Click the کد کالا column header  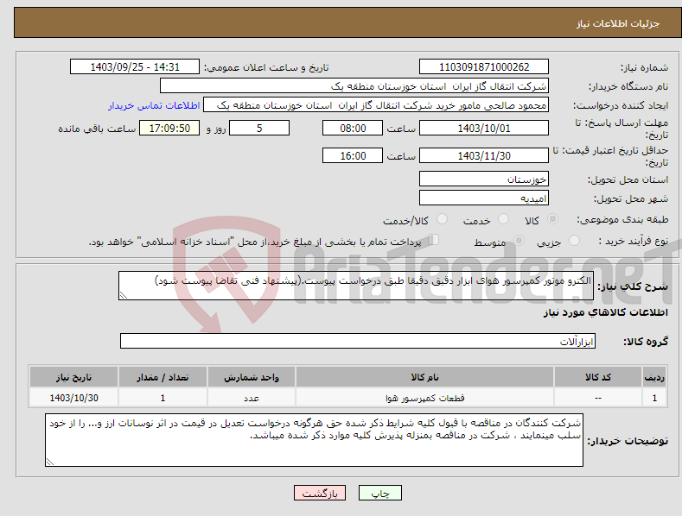598,377
